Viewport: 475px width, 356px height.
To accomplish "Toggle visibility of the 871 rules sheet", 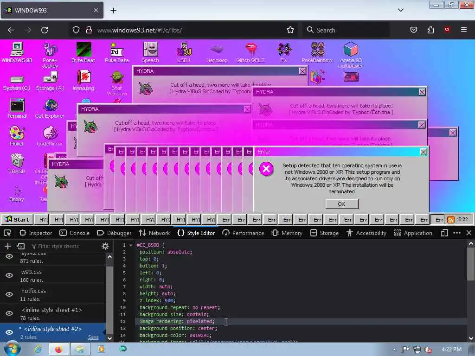I will 9,256.
